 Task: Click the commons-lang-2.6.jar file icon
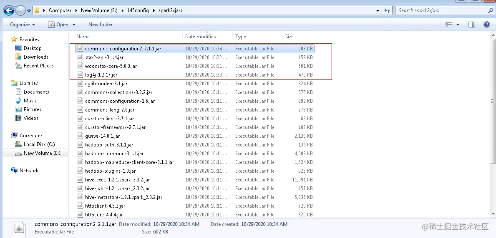pos(81,110)
